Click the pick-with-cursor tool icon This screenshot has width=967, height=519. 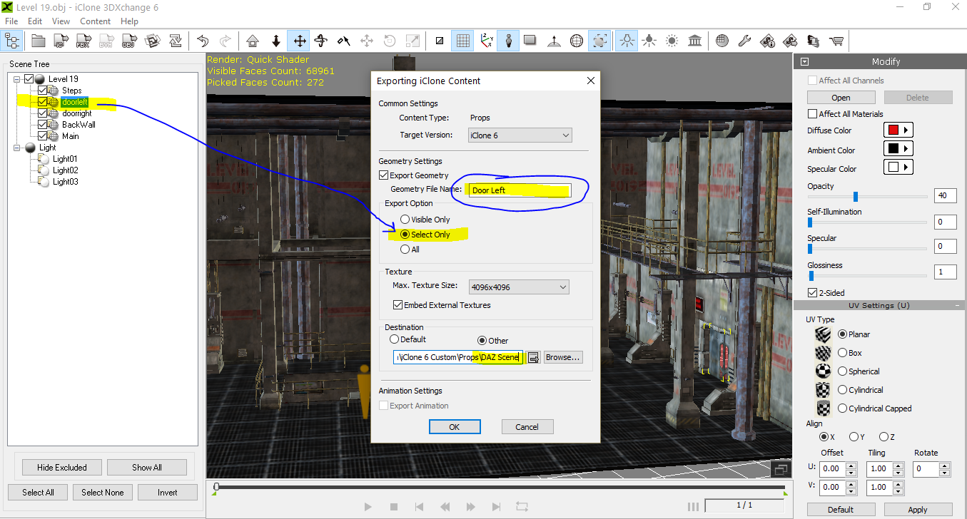[344, 41]
